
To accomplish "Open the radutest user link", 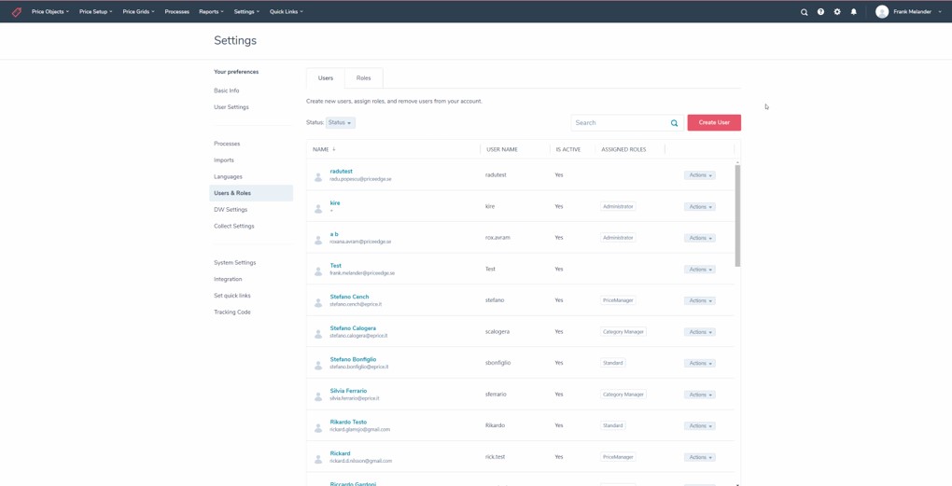I will [x=342, y=171].
